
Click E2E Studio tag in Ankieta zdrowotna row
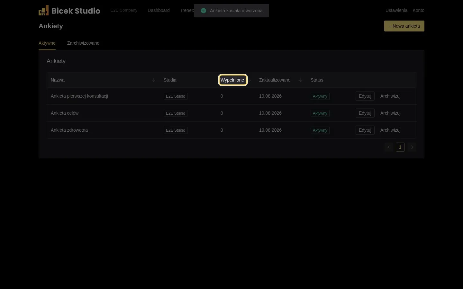[x=176, y=130]
